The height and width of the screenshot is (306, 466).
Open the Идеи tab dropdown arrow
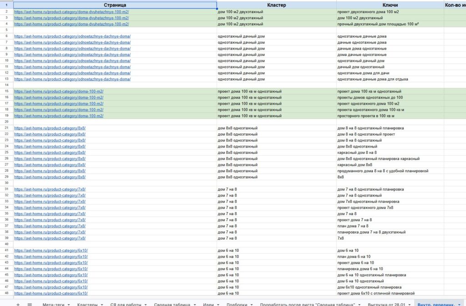[218, 305]
